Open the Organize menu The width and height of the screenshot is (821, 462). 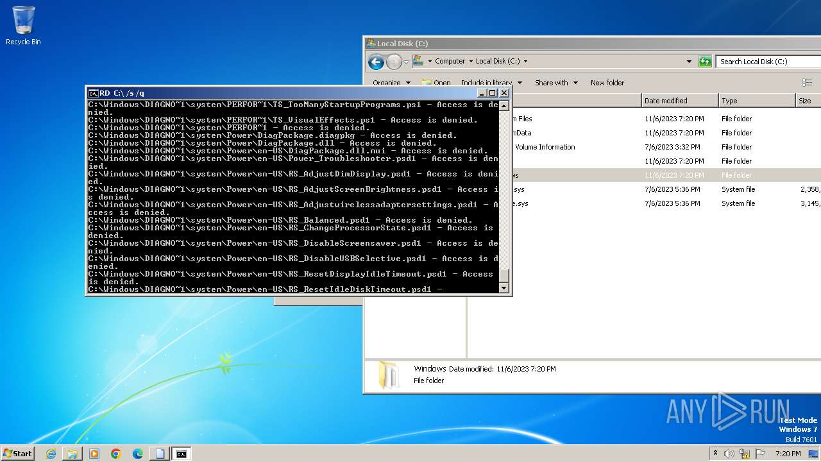[391, 83]
